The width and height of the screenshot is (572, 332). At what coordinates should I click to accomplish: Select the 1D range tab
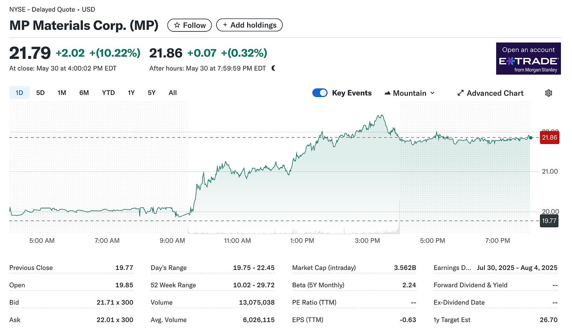click(19, 93)
